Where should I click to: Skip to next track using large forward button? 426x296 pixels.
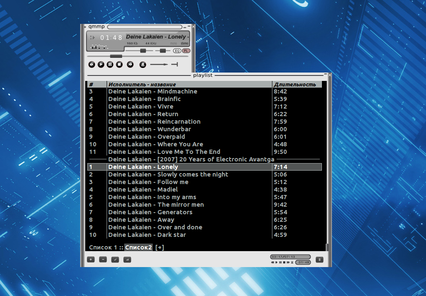tap(130, 65)
